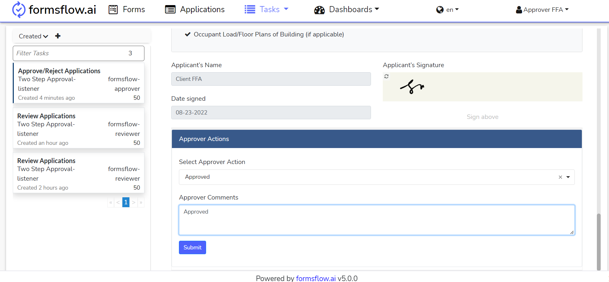
Task: Open the en language dropdown
Action: (448, 10)
